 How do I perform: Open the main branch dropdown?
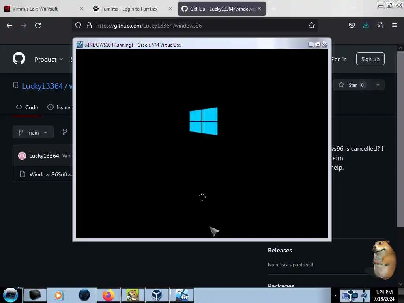pyautogui.click(x=33, y=133)
